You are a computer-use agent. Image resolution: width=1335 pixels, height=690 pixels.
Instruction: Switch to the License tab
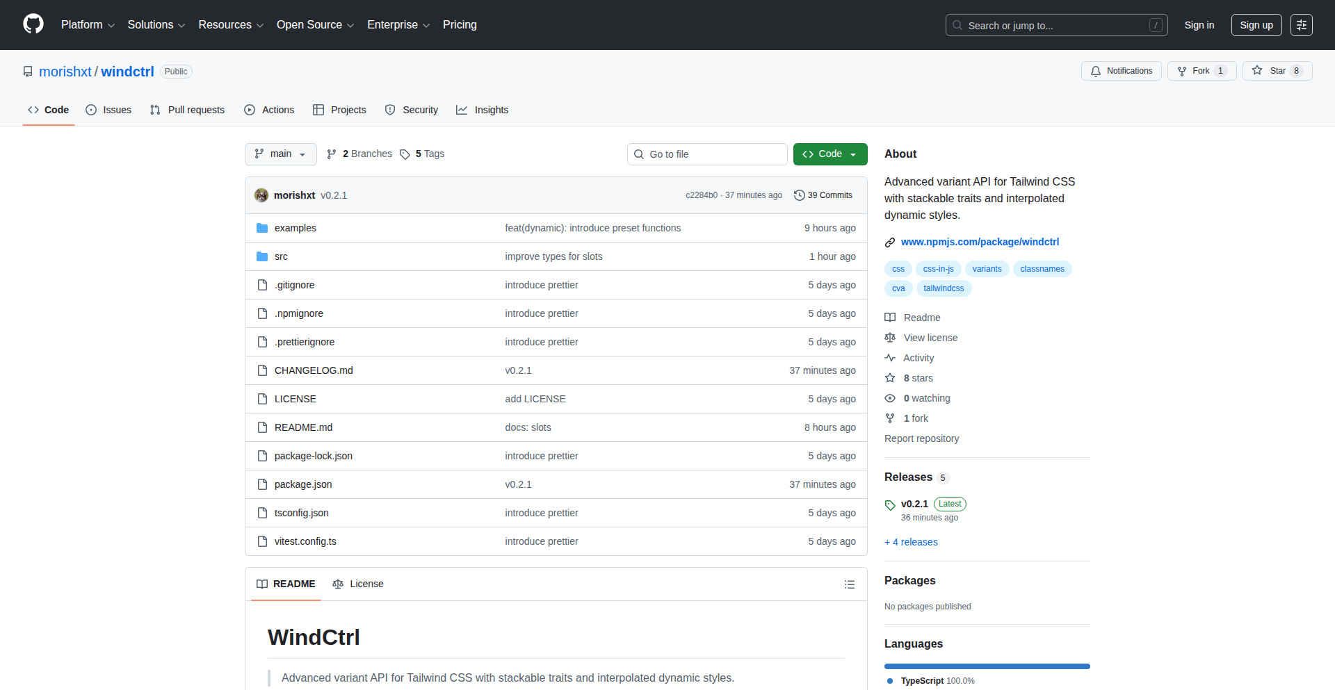(358, 584)
